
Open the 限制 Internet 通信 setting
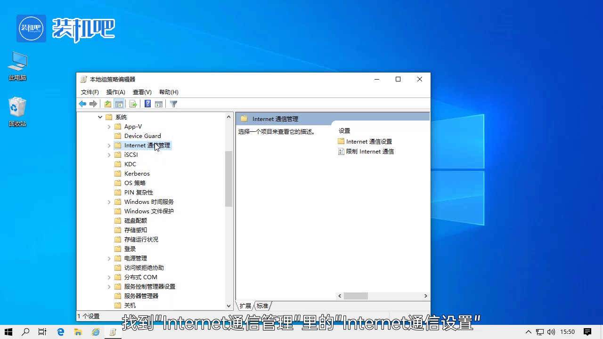coord(370,151)
